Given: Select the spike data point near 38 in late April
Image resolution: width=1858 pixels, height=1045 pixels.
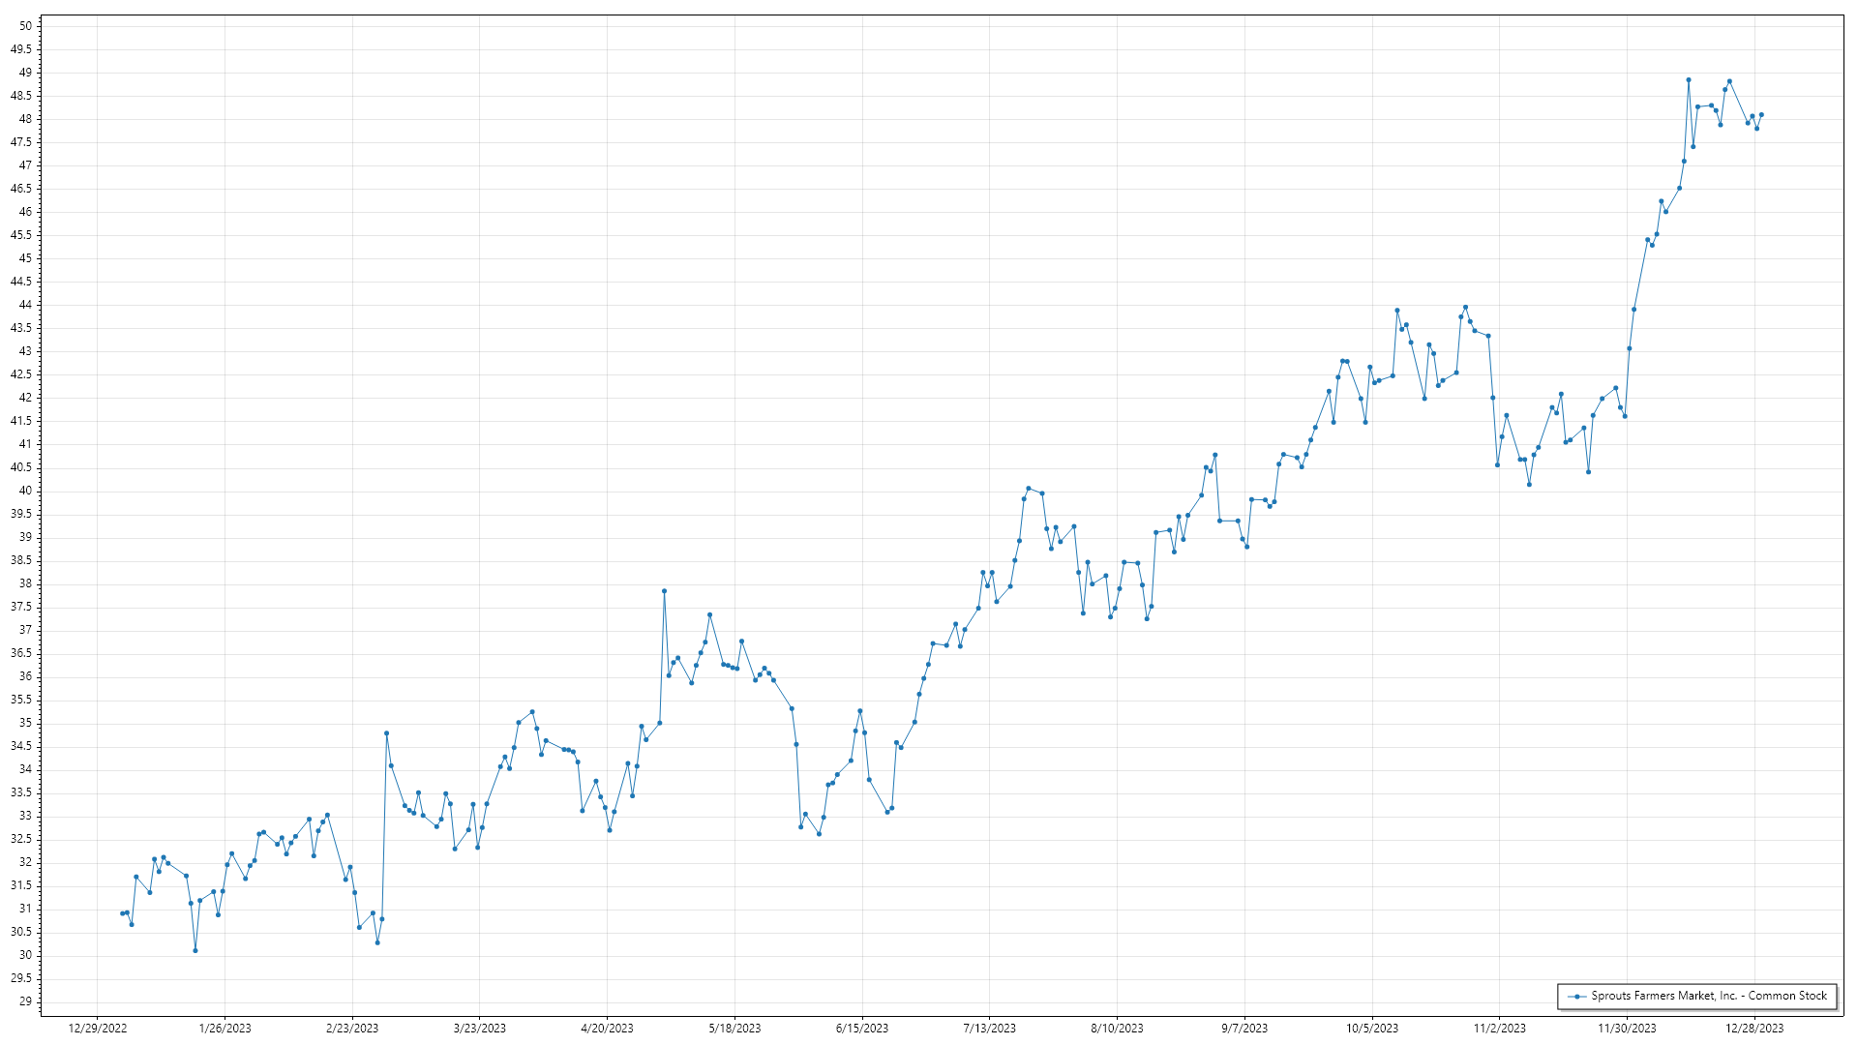Looking at the screenshot, I should [x=664, y=591].
